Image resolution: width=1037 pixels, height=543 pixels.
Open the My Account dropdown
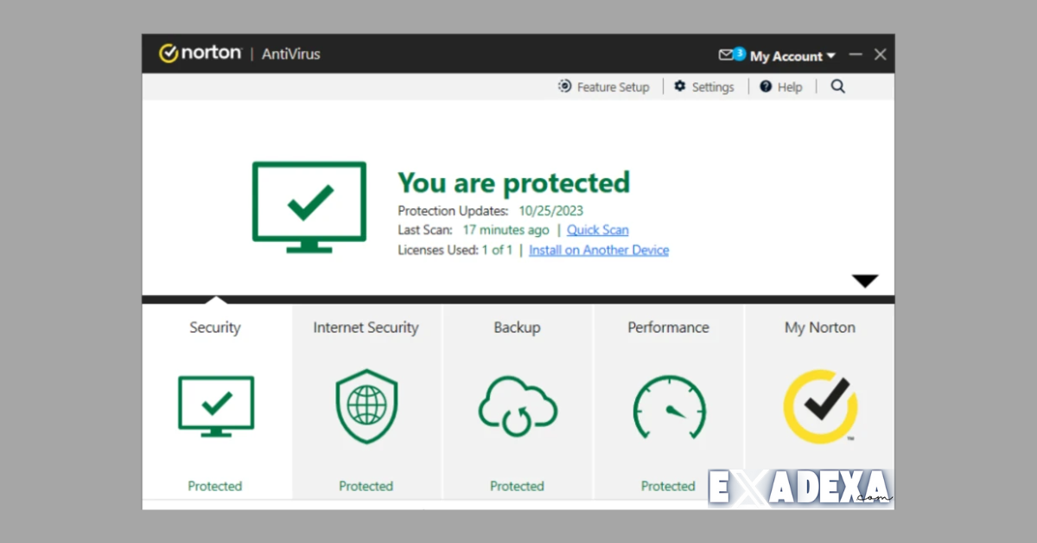788,55
